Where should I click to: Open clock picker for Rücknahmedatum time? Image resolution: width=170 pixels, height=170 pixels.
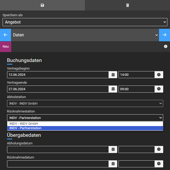click(x=159, y=164)
